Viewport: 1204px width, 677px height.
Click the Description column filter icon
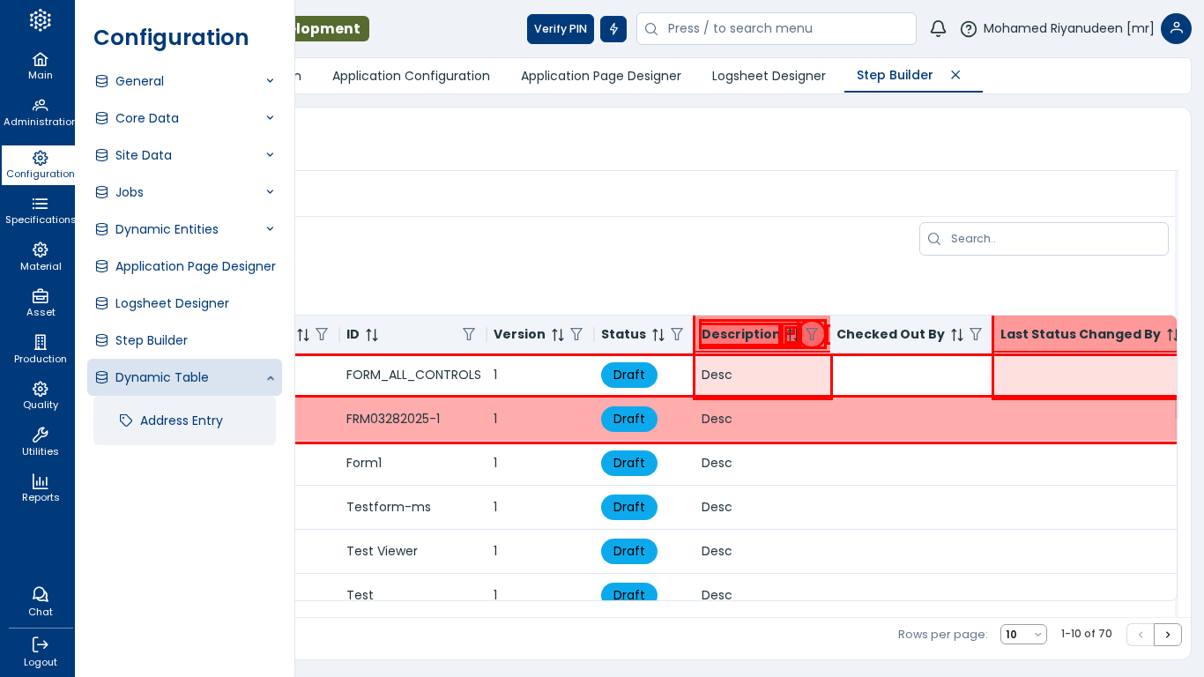pyautogui.click(x=812, y=334)
